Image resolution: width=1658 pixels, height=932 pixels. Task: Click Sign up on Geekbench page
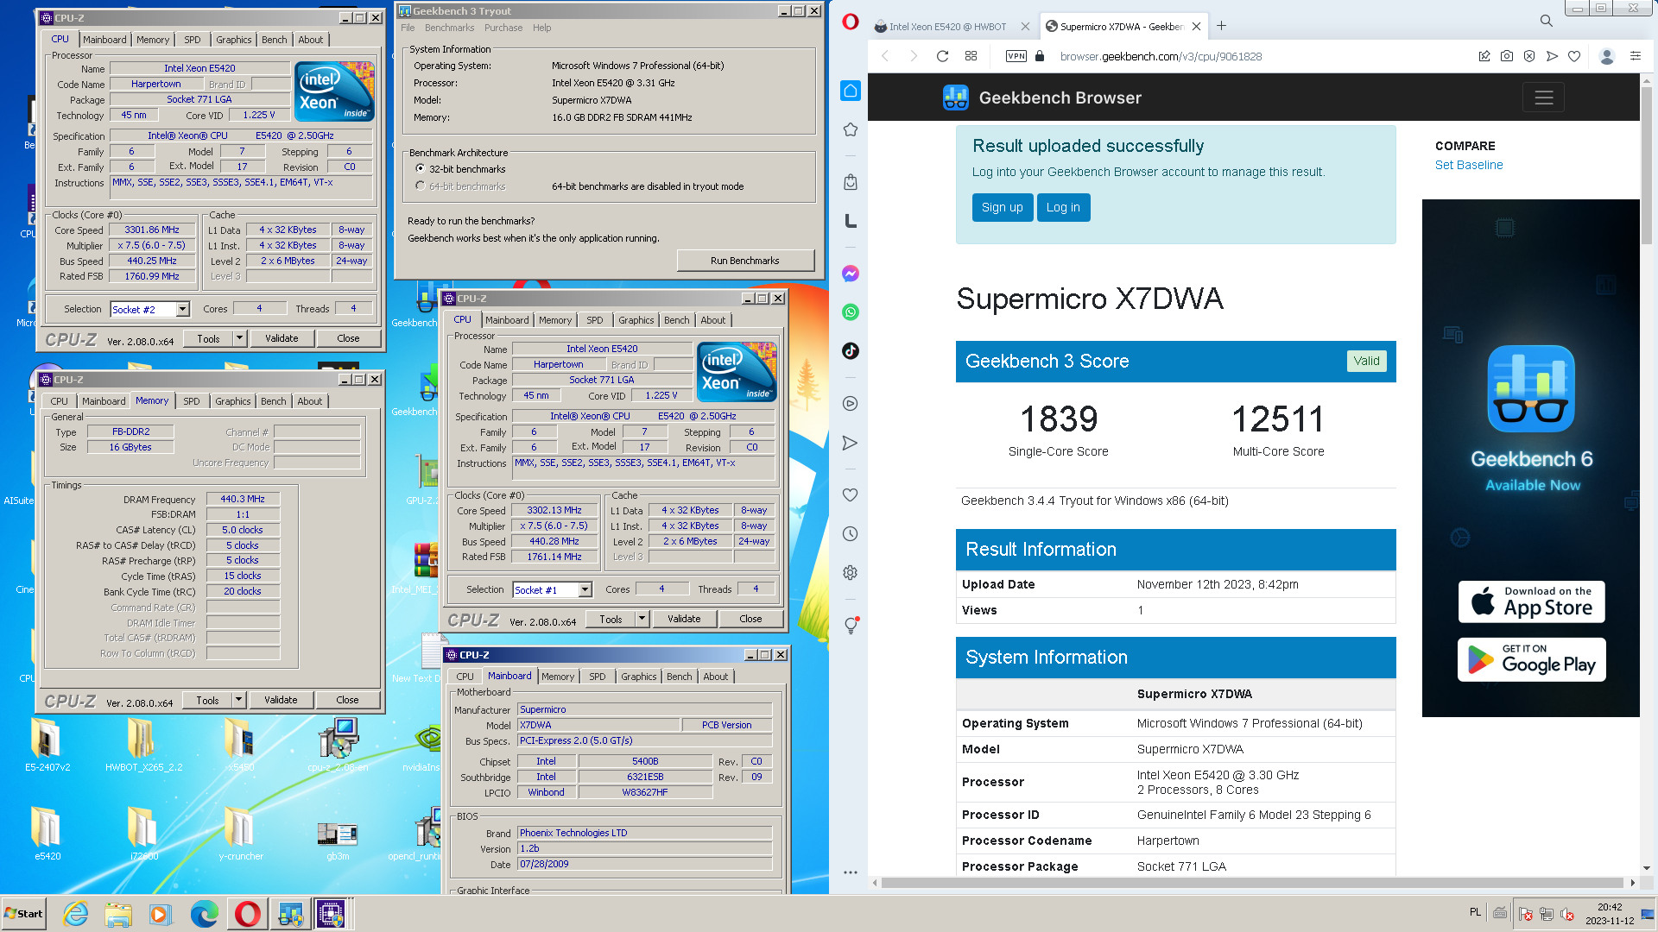tap(1002, 207)
